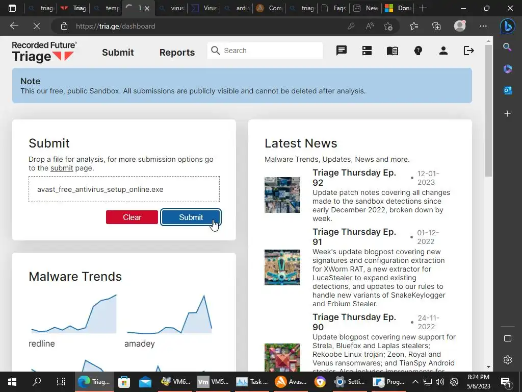Click the browser back arrow
The width and height of the screenshot is (522, 392).
14,26
